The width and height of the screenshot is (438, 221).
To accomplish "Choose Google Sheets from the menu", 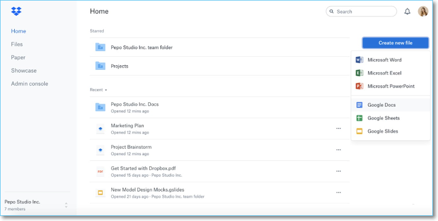I will [390, 118].
